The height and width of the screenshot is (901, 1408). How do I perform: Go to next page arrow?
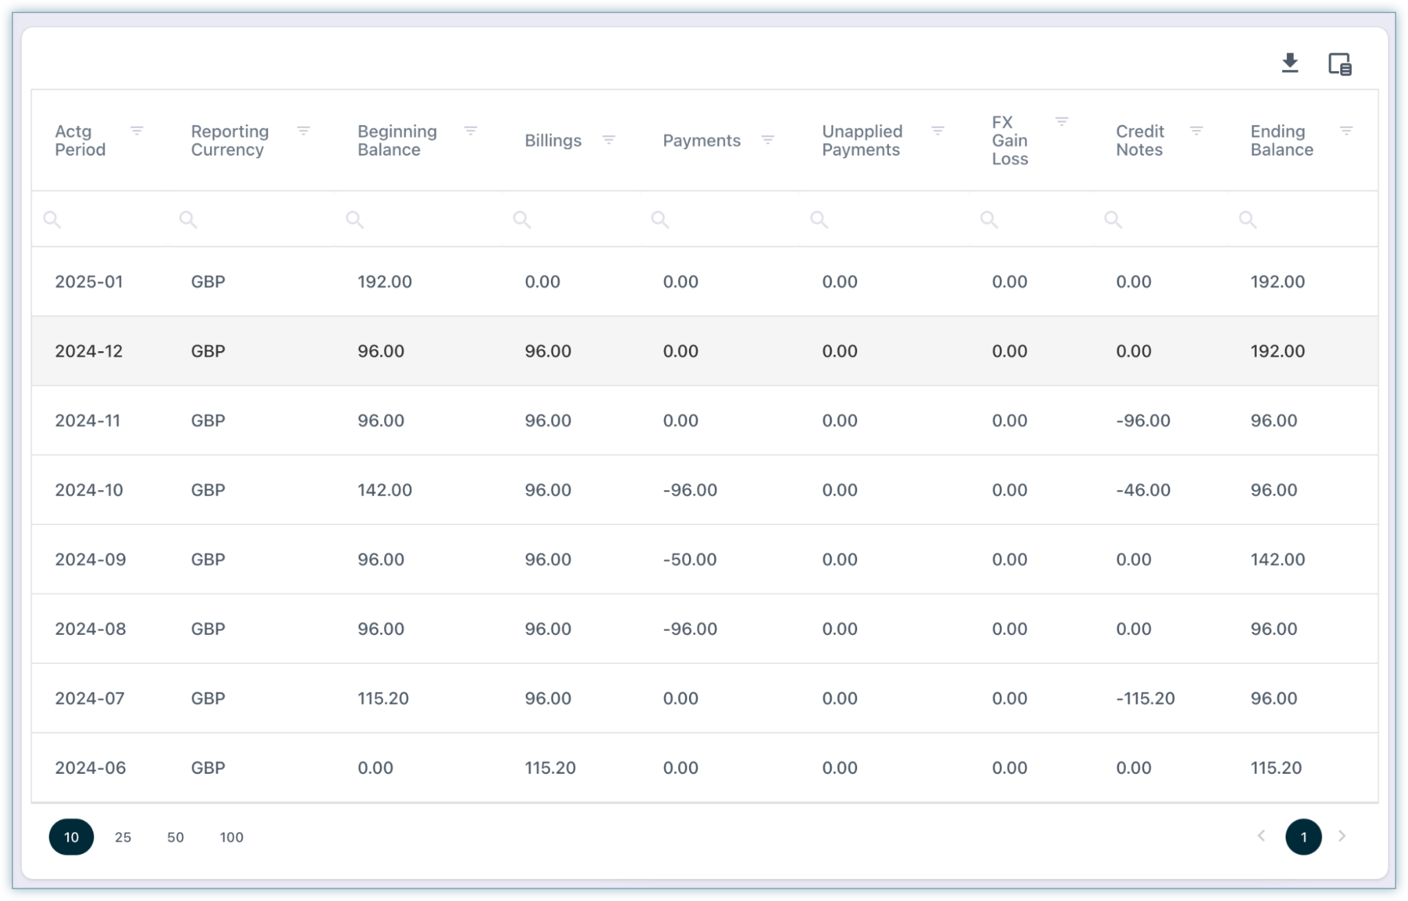coord(1342,836)
